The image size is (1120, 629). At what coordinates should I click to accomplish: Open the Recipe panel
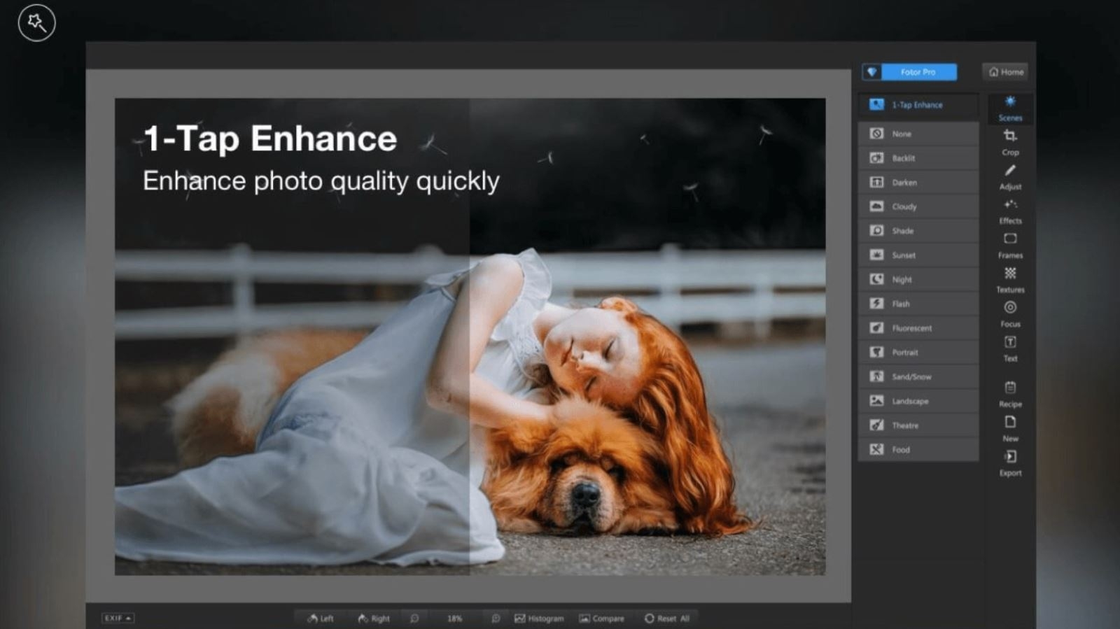point(1010,393)
